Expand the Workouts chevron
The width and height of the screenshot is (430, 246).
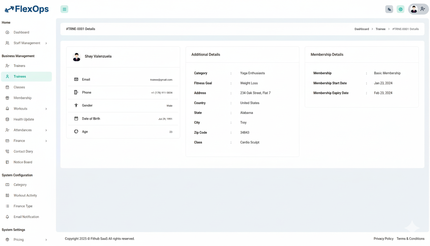(46, 109)
